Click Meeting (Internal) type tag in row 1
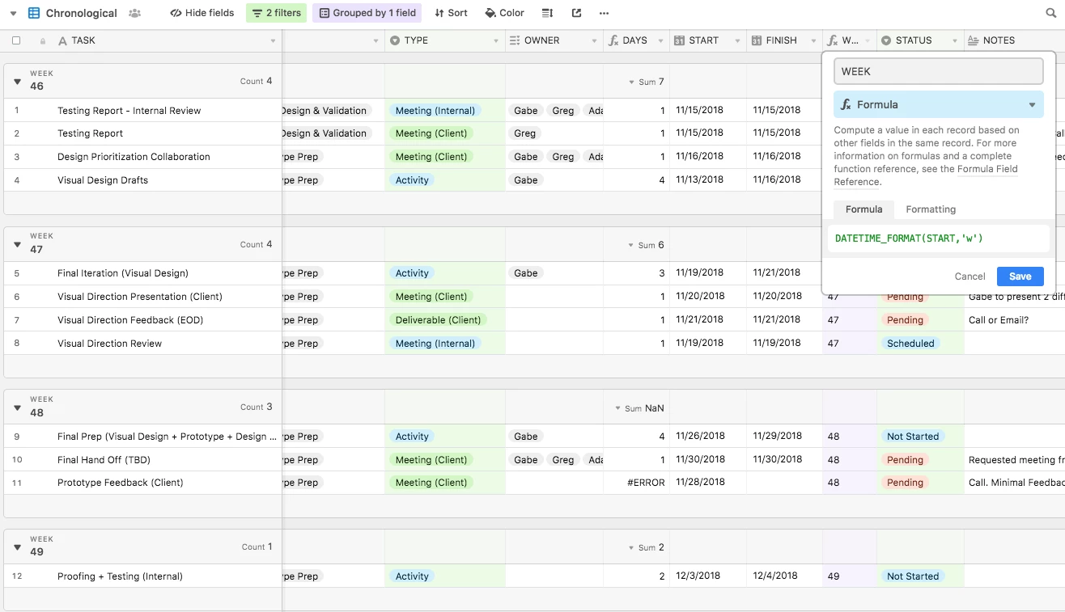Viewport: 1065px width, 612px height. pos(435,111)
